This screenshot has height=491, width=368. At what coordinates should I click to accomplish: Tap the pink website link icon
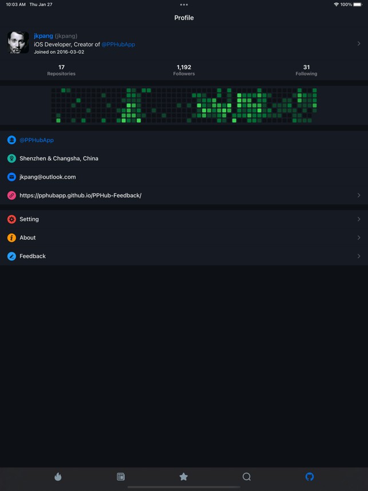pyautogui.click(x=11, y=195)
